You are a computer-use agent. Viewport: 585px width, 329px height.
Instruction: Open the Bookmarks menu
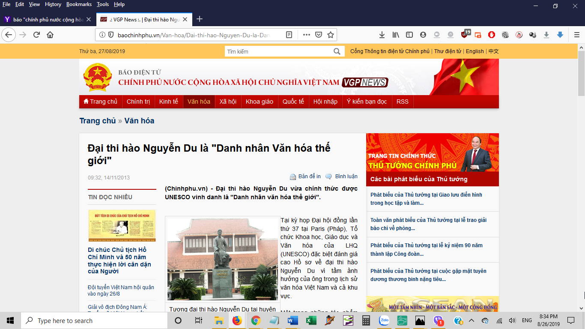pyautogui.click(x=79, y=4)
